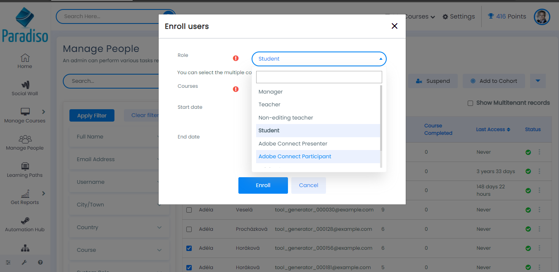559x272 pixels.
Task: Click the user profile avatar
Action: (542, 17)
